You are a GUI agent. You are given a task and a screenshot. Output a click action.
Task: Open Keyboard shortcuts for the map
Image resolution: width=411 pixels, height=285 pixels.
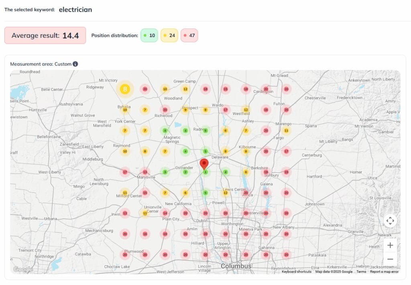coord(296,272)
